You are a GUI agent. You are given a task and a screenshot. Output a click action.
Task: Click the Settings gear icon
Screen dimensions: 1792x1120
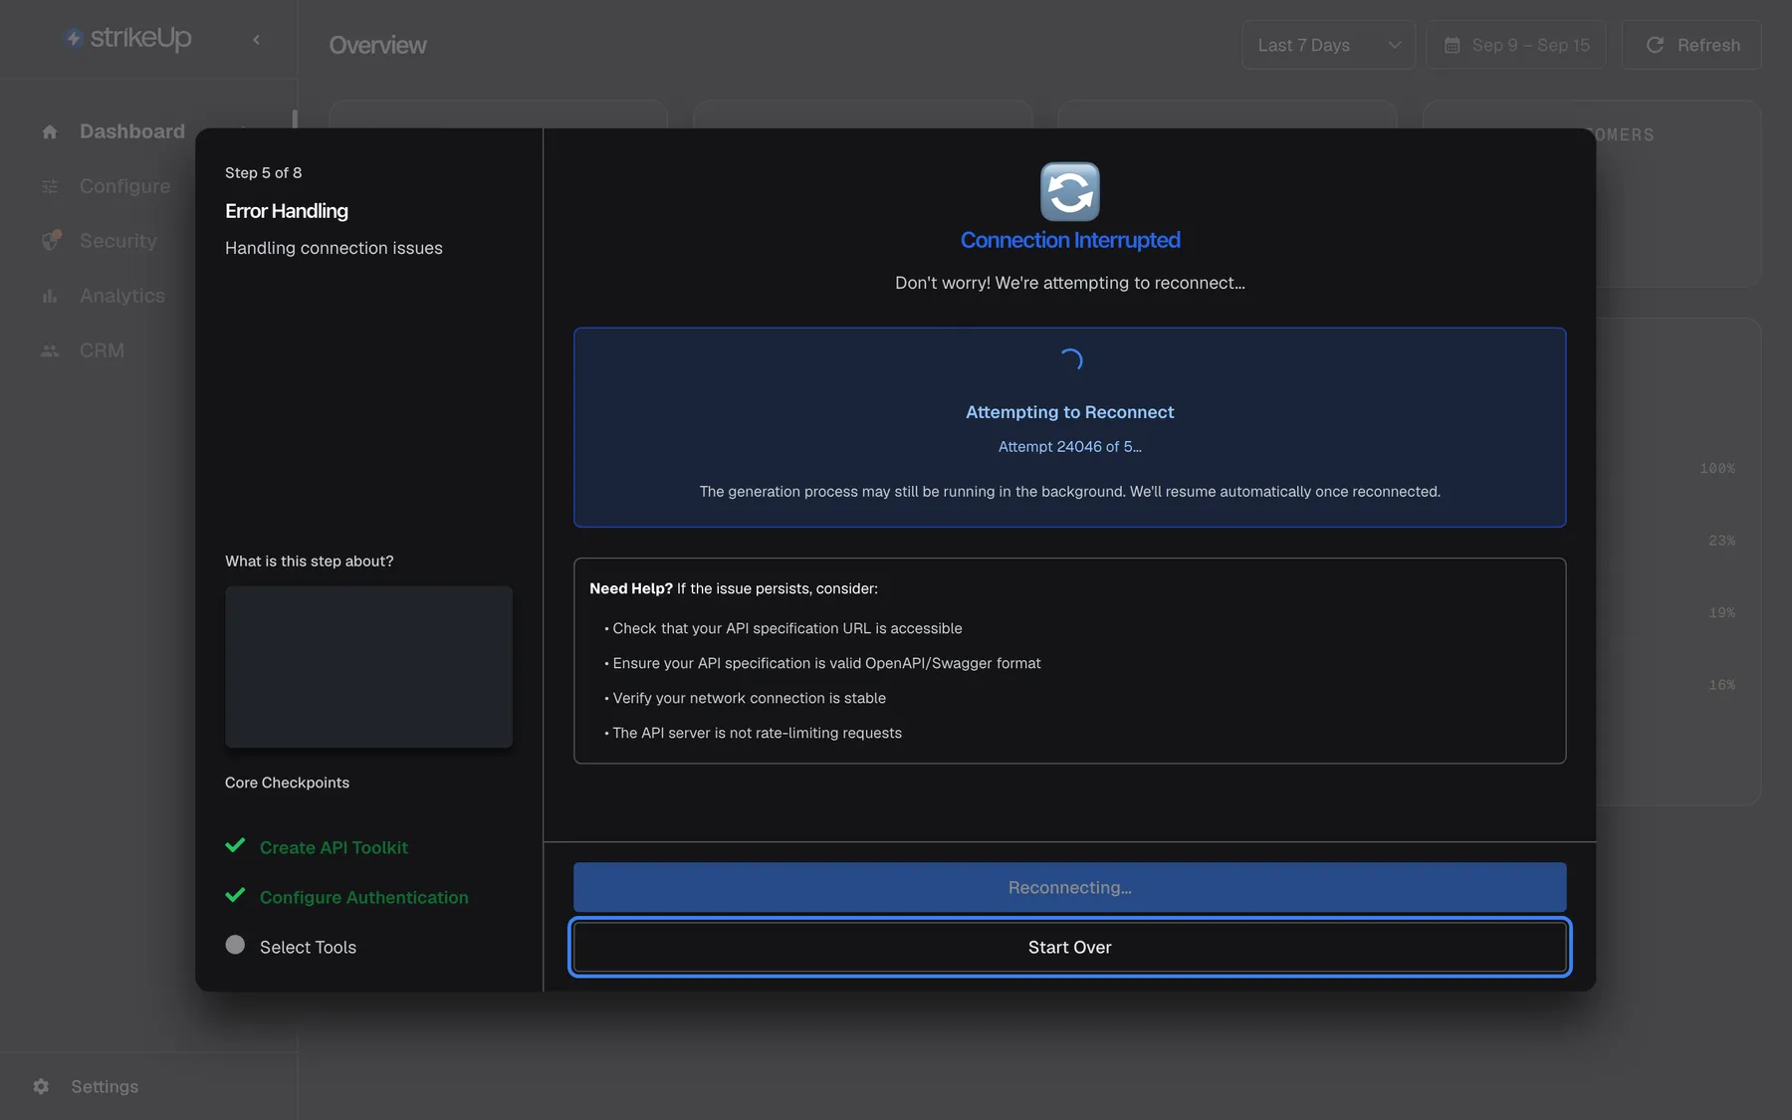[41, 1086]
